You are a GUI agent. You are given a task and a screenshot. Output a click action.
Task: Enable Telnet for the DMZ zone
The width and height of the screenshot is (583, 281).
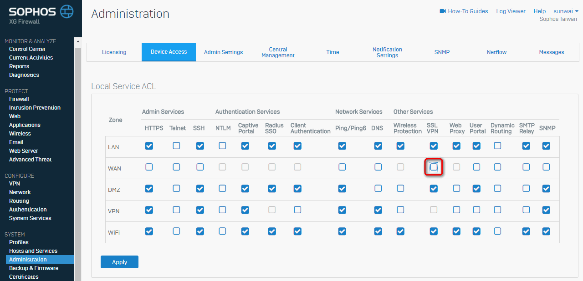[x=176, y=188]
